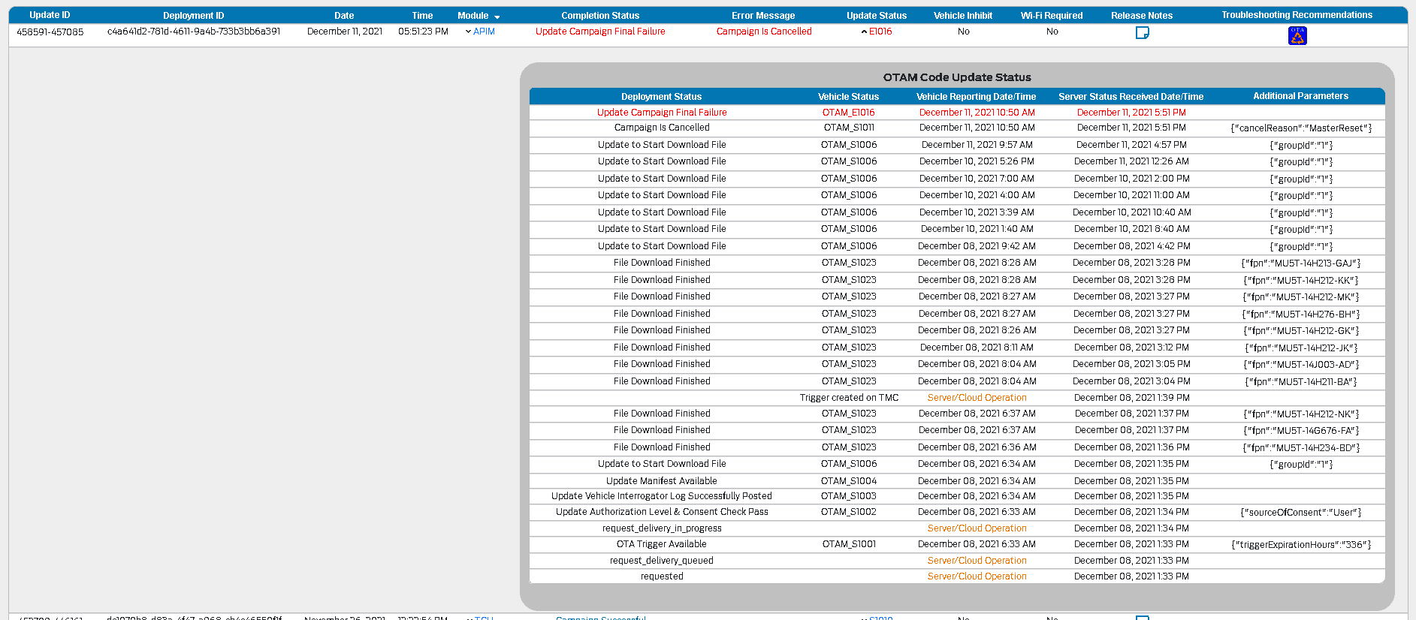The image size is (1416, 620).
Task: Open Server/Cloud Operation in the requested row
Action: click(977, 576)
